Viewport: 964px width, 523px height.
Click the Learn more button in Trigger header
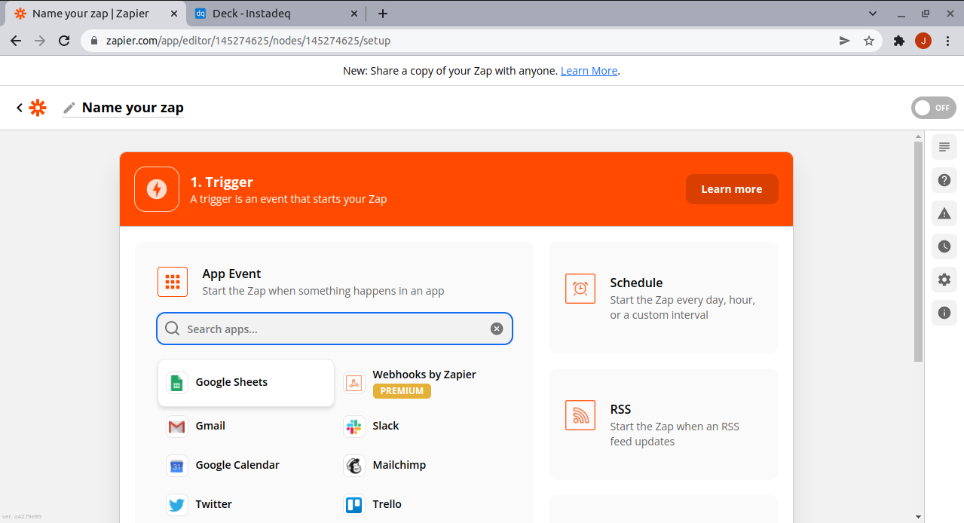(732, 189)
